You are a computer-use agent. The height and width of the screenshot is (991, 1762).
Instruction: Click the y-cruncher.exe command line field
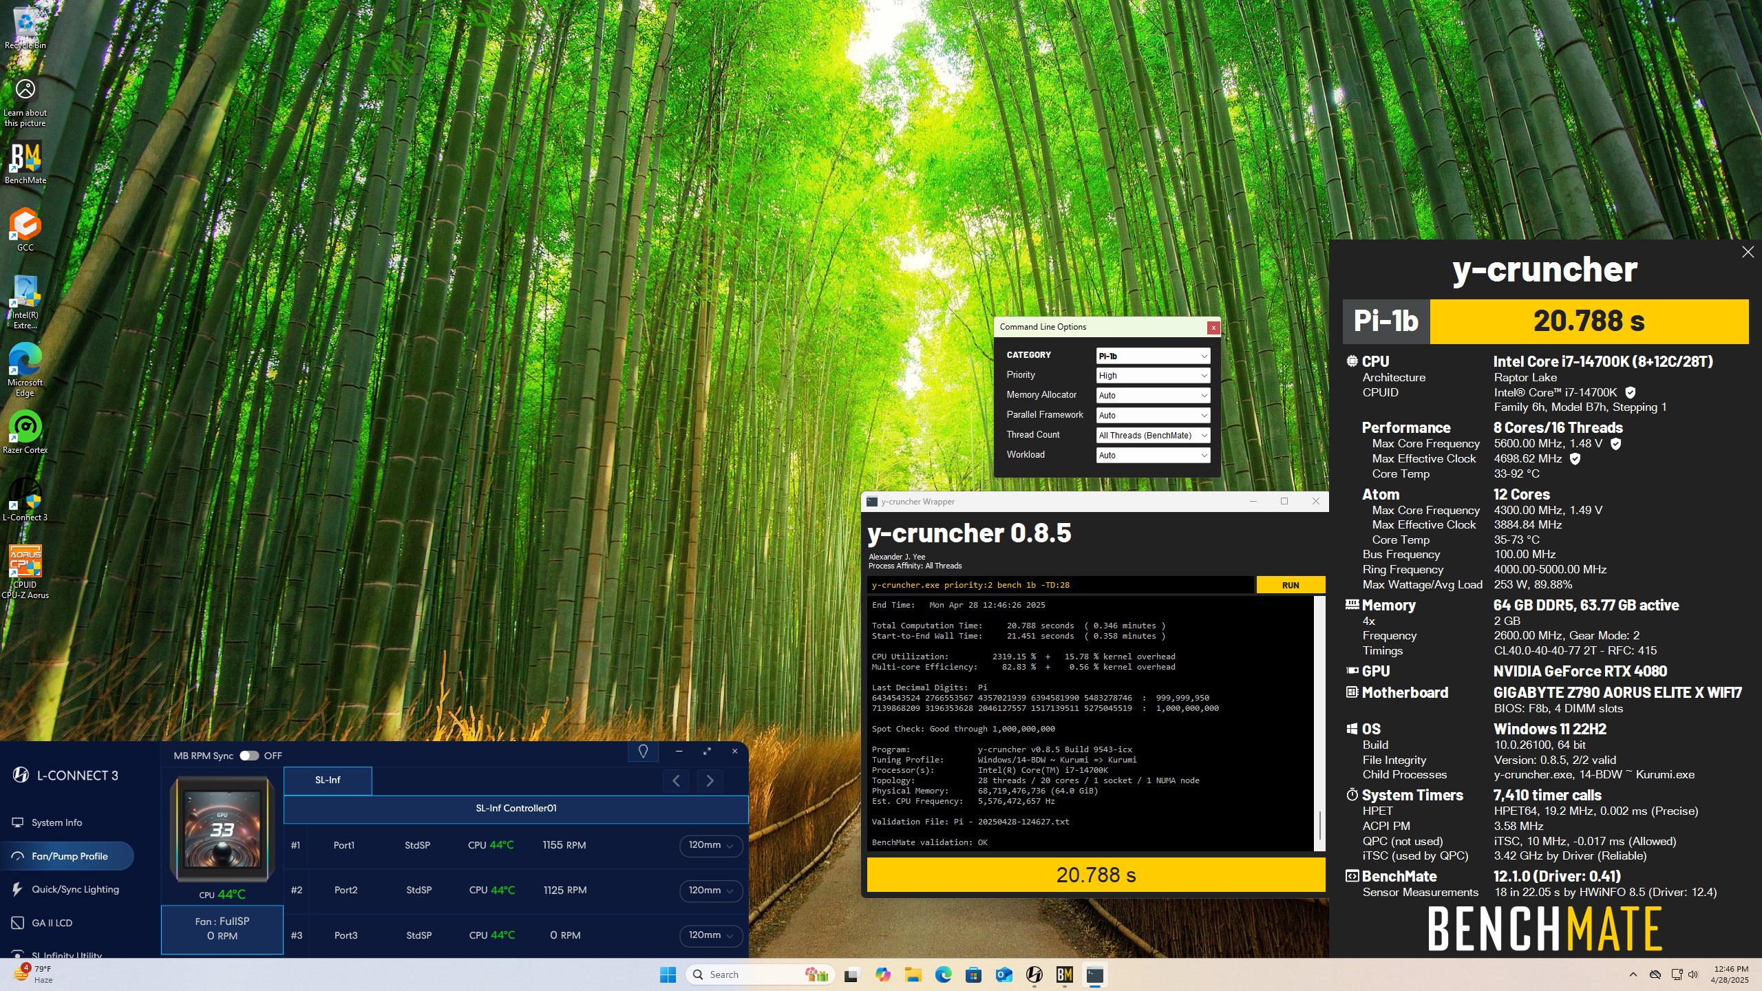pyautogui.click(x=1060, y=585)
